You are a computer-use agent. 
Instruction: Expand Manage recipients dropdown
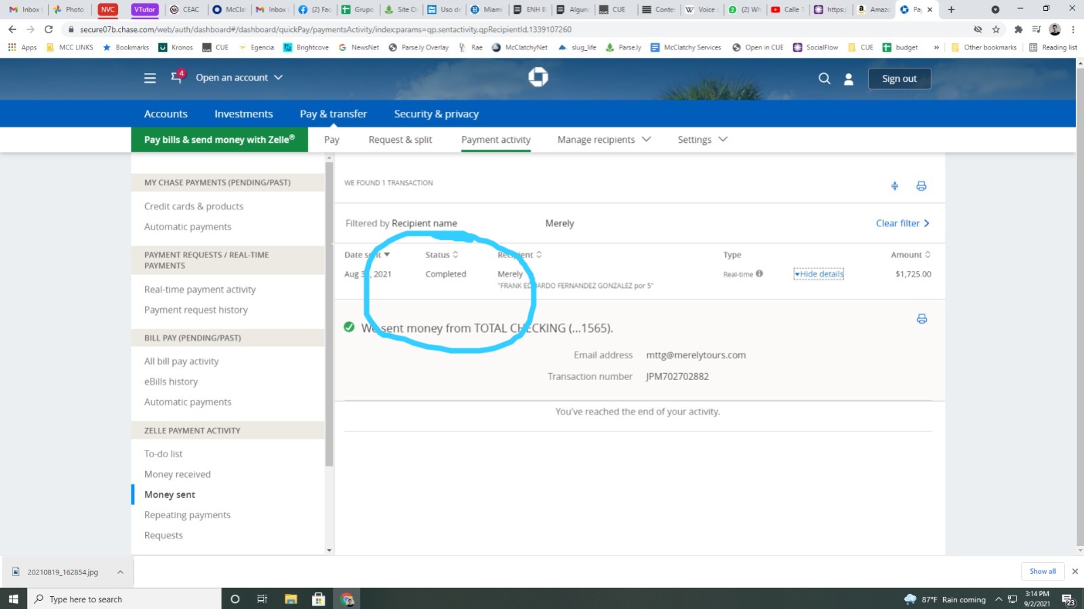[604, 140]
